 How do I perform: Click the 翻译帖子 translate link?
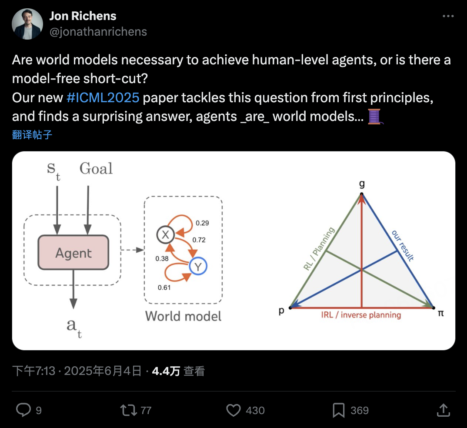(32, 135)
